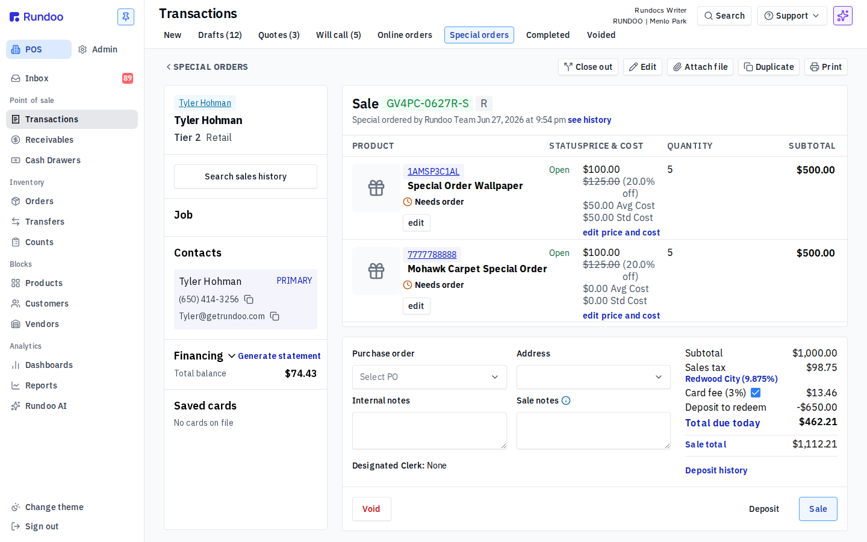
Task: Go to Receivables
Action: click(72, 140)
